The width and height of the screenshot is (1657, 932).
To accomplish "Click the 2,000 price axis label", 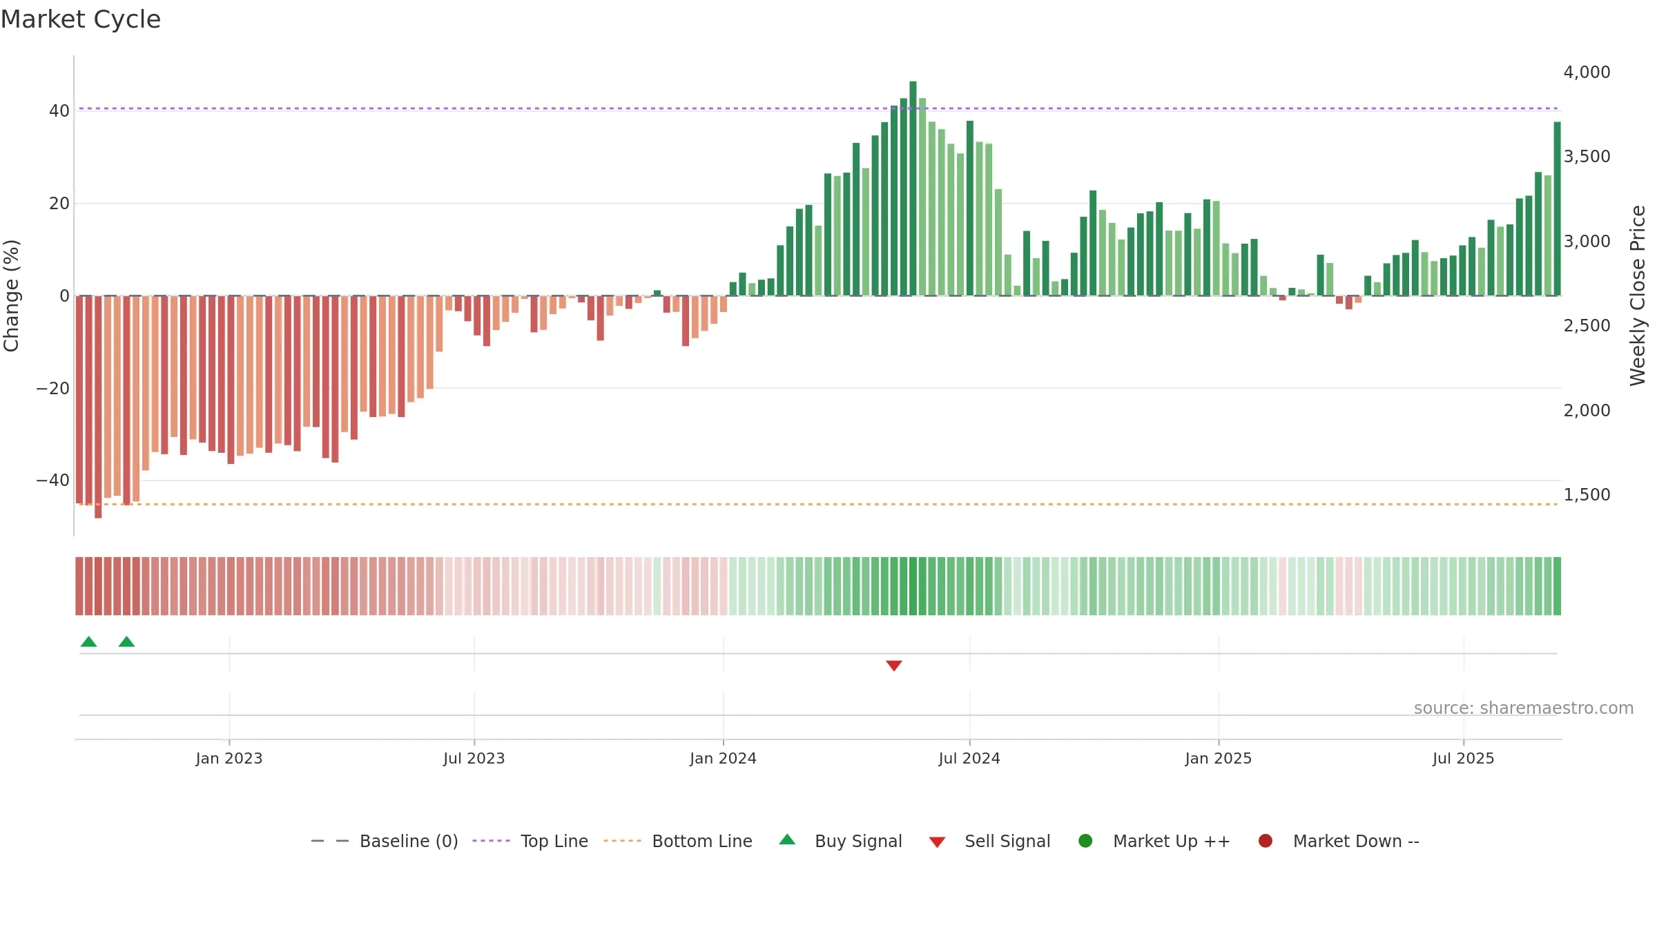I will [1587, 410].
